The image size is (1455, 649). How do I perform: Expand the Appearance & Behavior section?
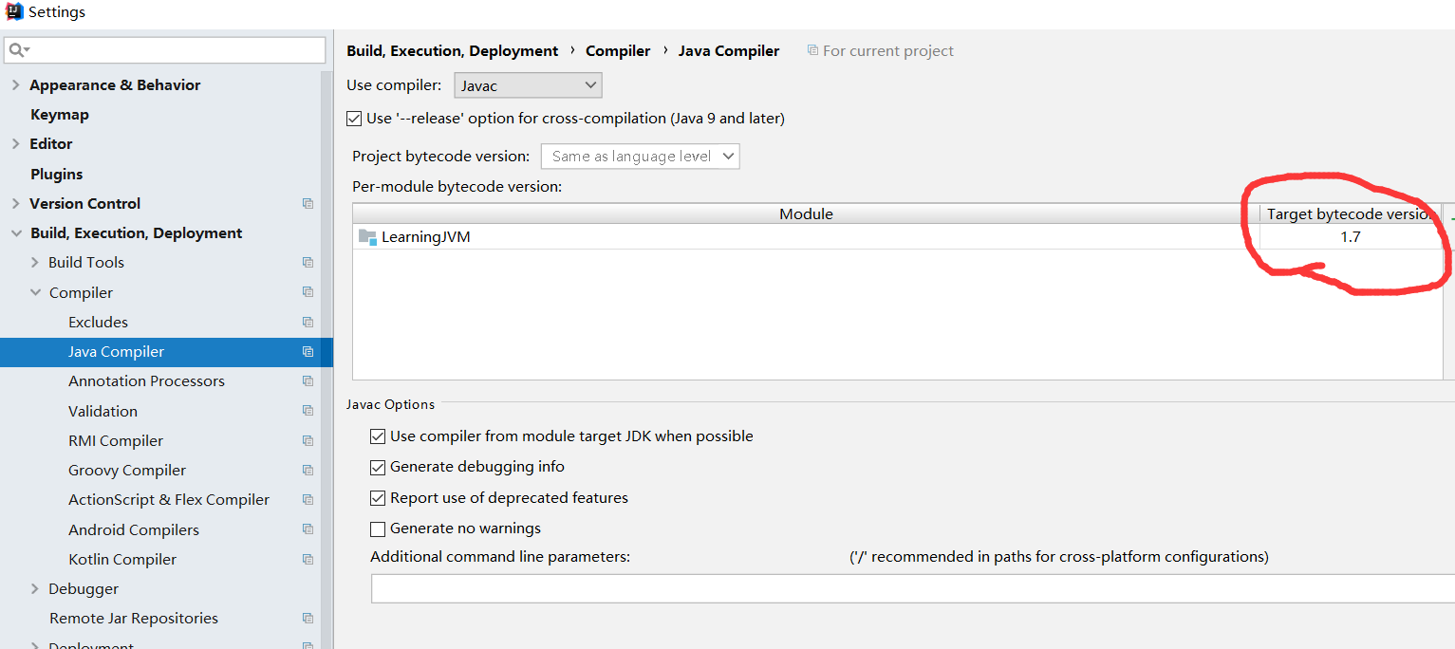(15, 84)
